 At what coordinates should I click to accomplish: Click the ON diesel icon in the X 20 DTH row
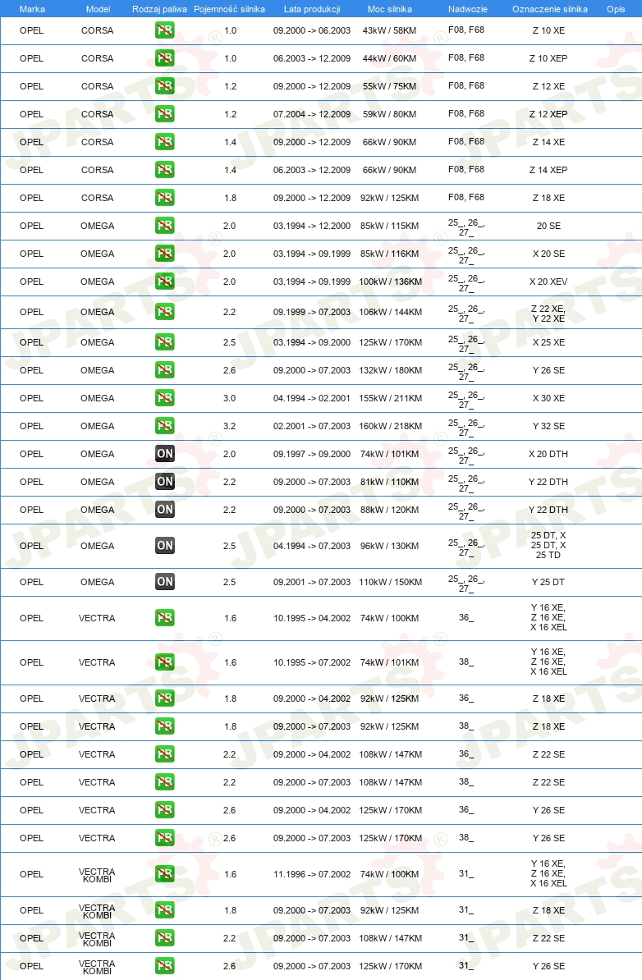pos(164,454)
